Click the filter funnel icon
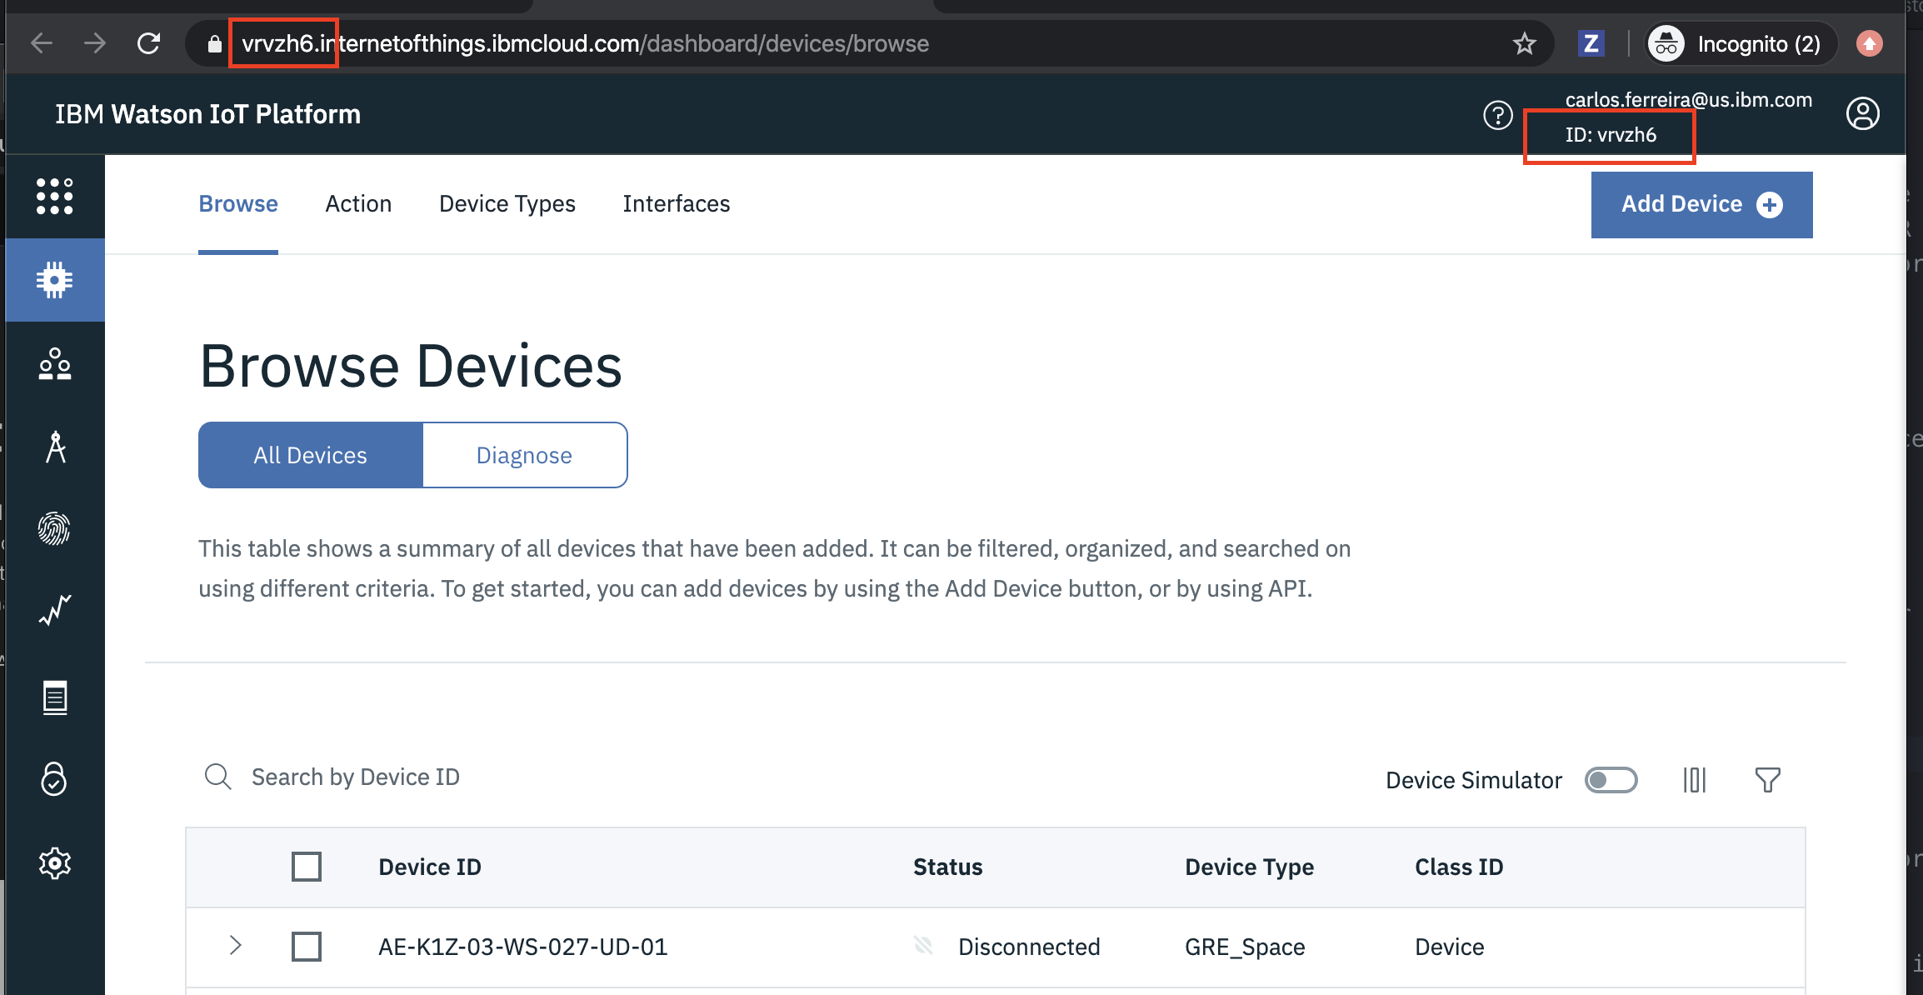Screen dimensions: 1923x995 [x=1768, y=780]
